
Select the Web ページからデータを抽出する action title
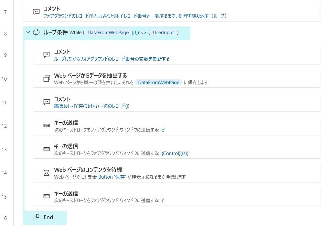tap(91, 75)
